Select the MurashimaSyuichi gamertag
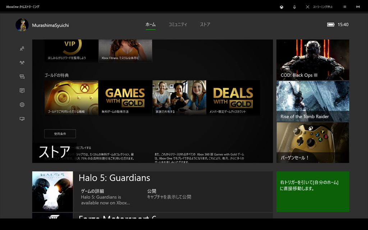 (50, 26)
